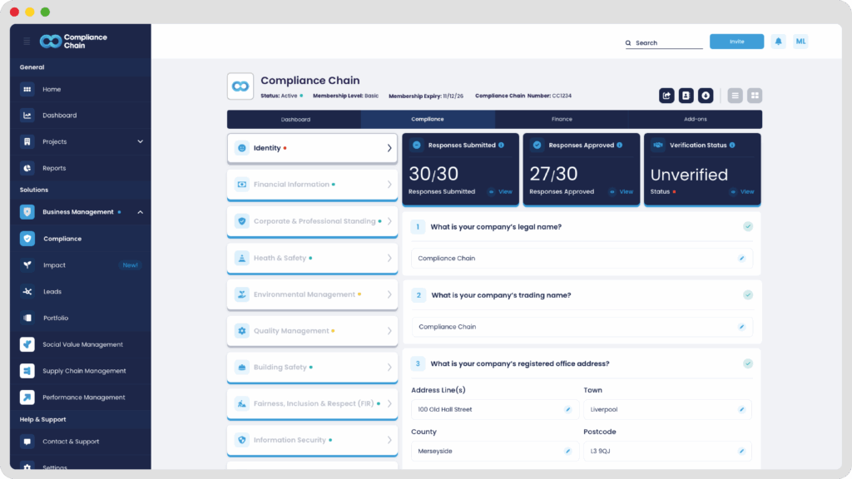Click the Verification Status handshake icon

click(x=658, y=145)
